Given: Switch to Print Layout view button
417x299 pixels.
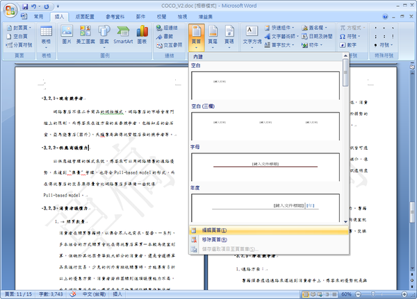Looking at the screenshot, I should 306,294.
